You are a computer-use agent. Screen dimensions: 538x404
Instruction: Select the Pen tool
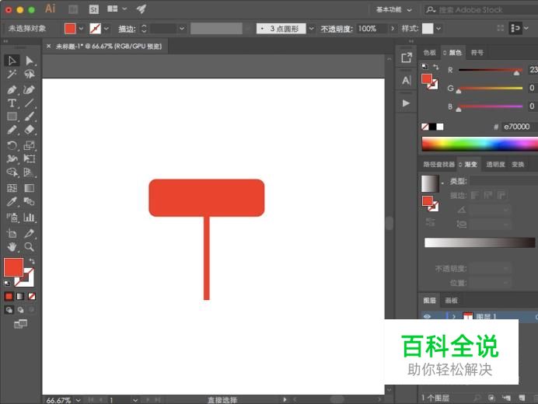[12, 89]
